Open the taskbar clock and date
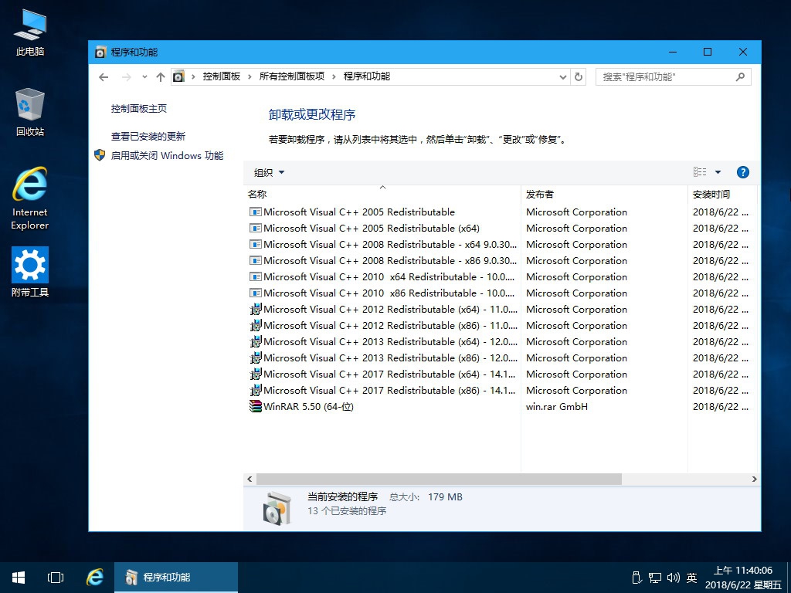 click(743, 578)
